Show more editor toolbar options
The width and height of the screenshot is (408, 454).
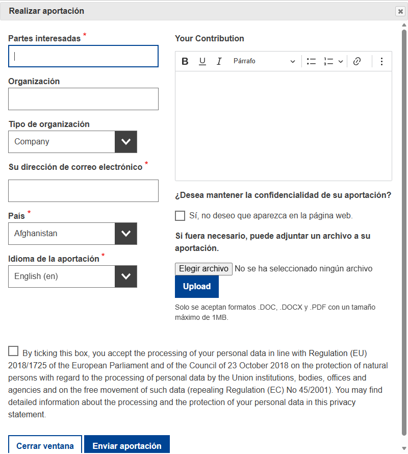(x=381, y=61)
